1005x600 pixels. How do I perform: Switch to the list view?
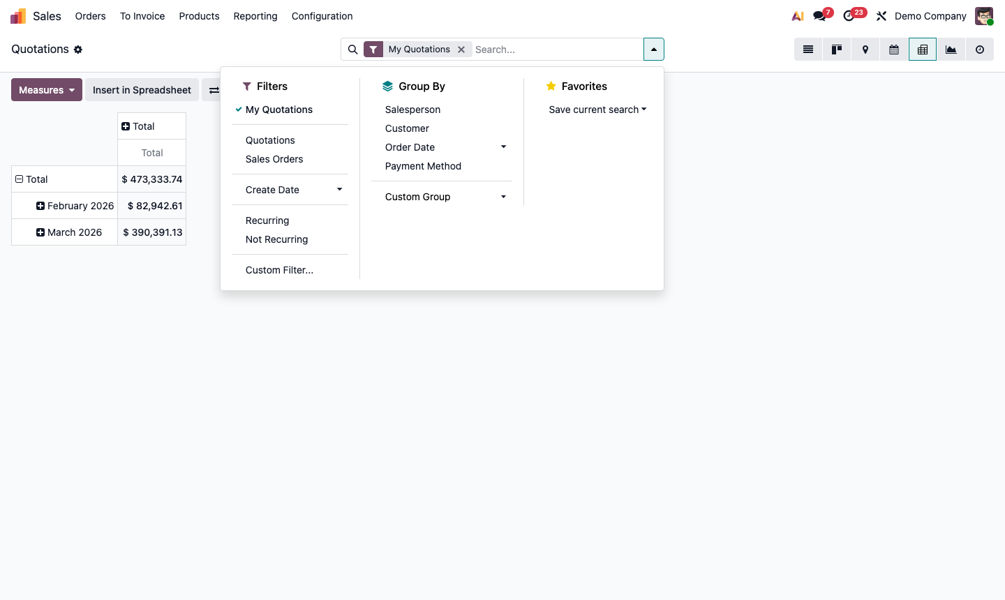[807, 49]
